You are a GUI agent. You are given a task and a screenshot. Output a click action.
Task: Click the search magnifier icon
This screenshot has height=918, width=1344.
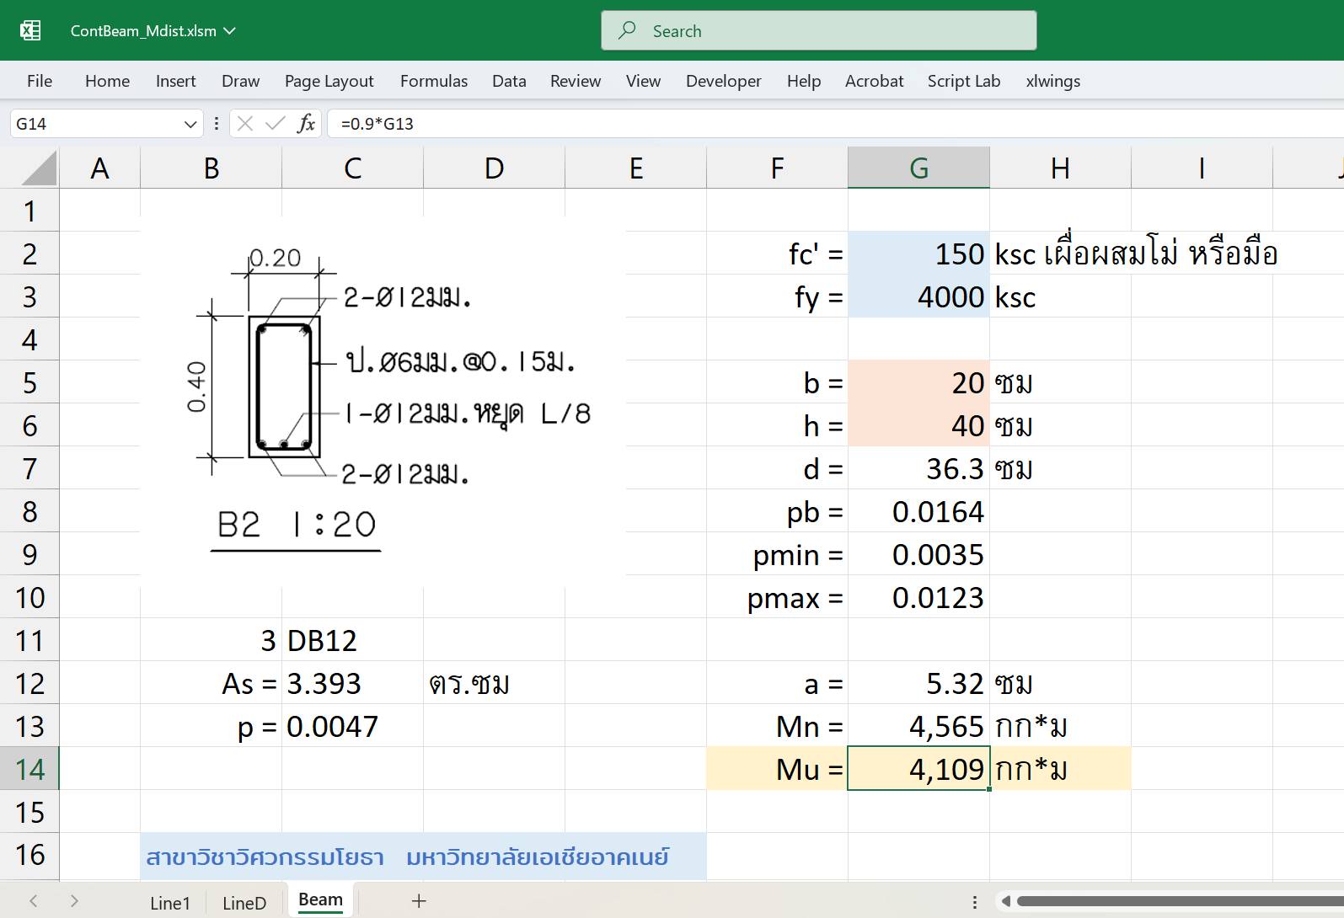click(627, 30)
